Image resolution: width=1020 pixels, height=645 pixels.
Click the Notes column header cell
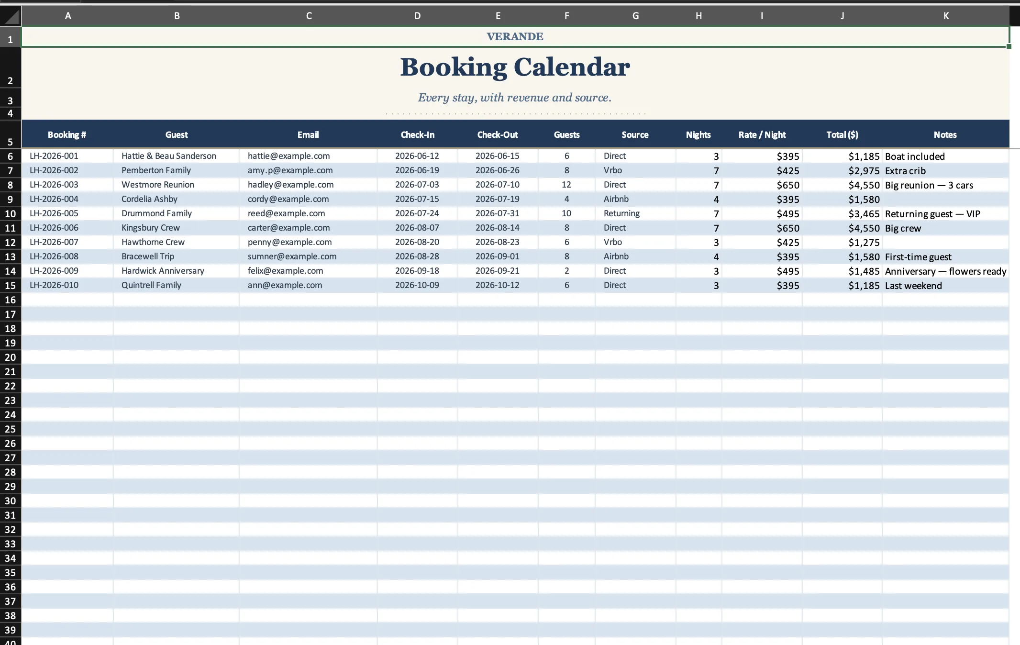pos(946,134)
